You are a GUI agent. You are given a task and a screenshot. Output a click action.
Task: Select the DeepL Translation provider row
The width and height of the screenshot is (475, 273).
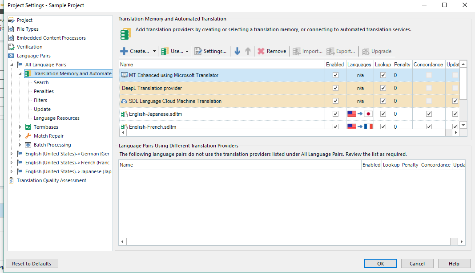coord(289,88)
